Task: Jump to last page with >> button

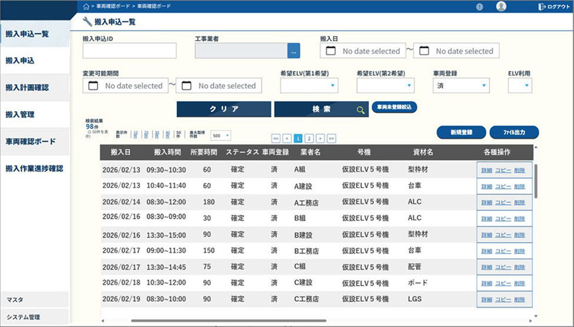Action: coord(331,139)
